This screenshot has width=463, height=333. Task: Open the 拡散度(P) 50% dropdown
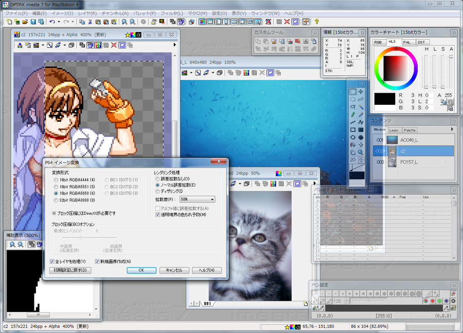point(197,199)
